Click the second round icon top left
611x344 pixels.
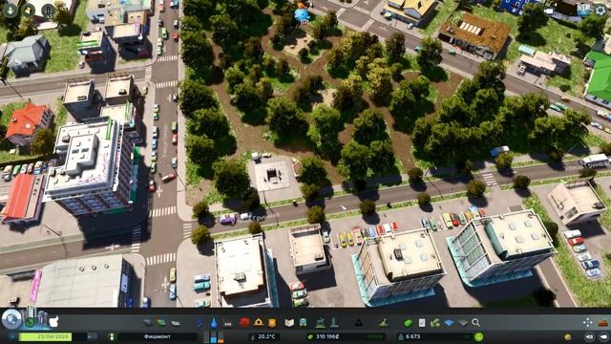click(29, 10)
